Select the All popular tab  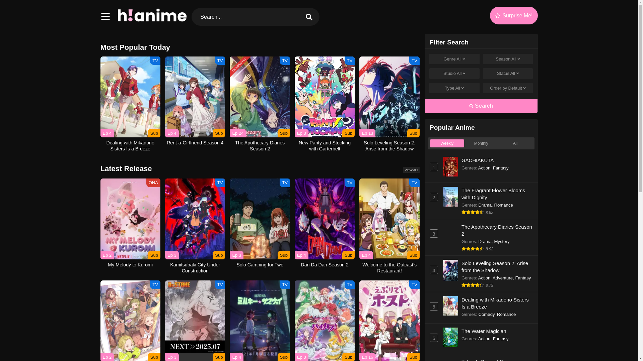point(515,143)
